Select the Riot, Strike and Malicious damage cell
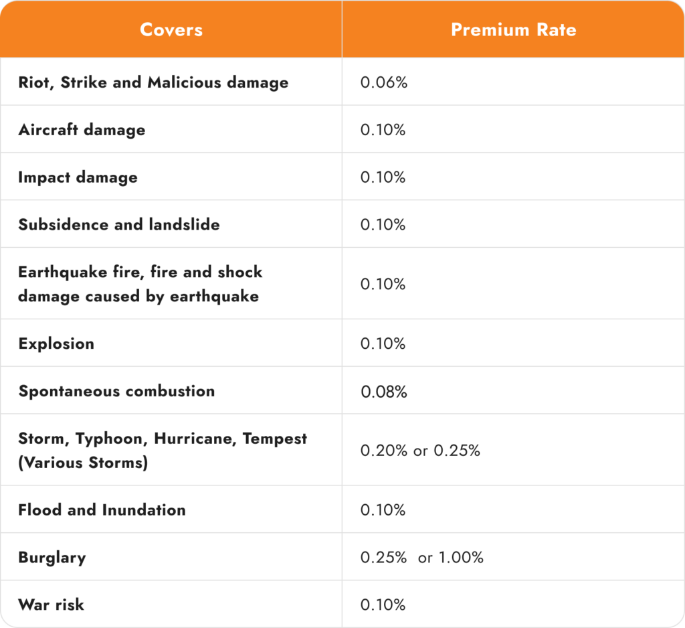The width and height of the screenshot is (685, 628). 153,82
